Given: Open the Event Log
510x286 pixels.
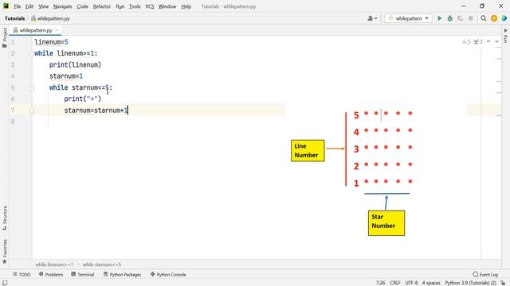Looking at the screenshot, I should [x=485, y=274].
